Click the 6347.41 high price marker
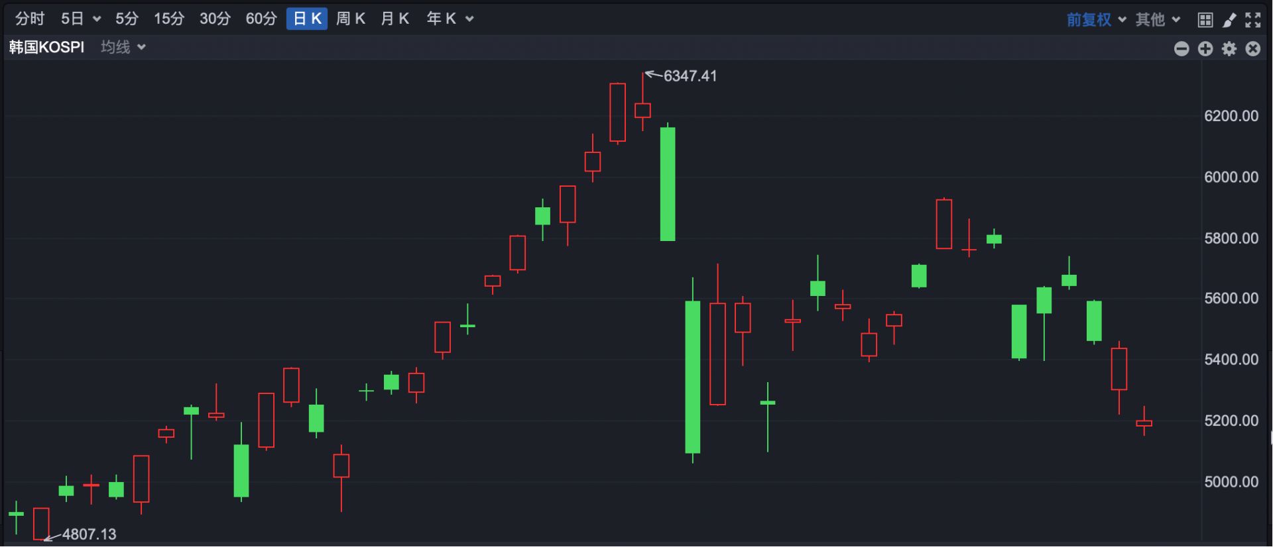 pos(690,76)
